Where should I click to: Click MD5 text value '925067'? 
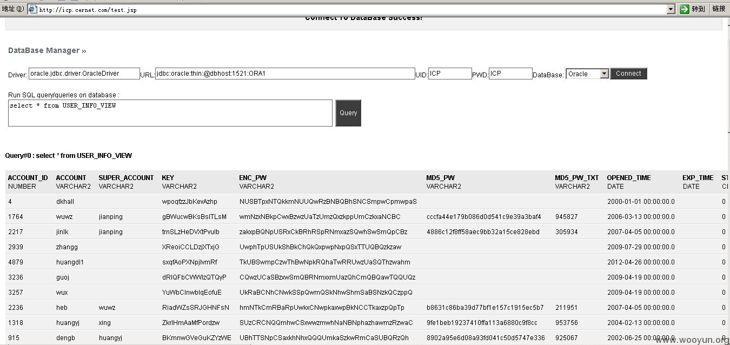[x=566, y=338]
